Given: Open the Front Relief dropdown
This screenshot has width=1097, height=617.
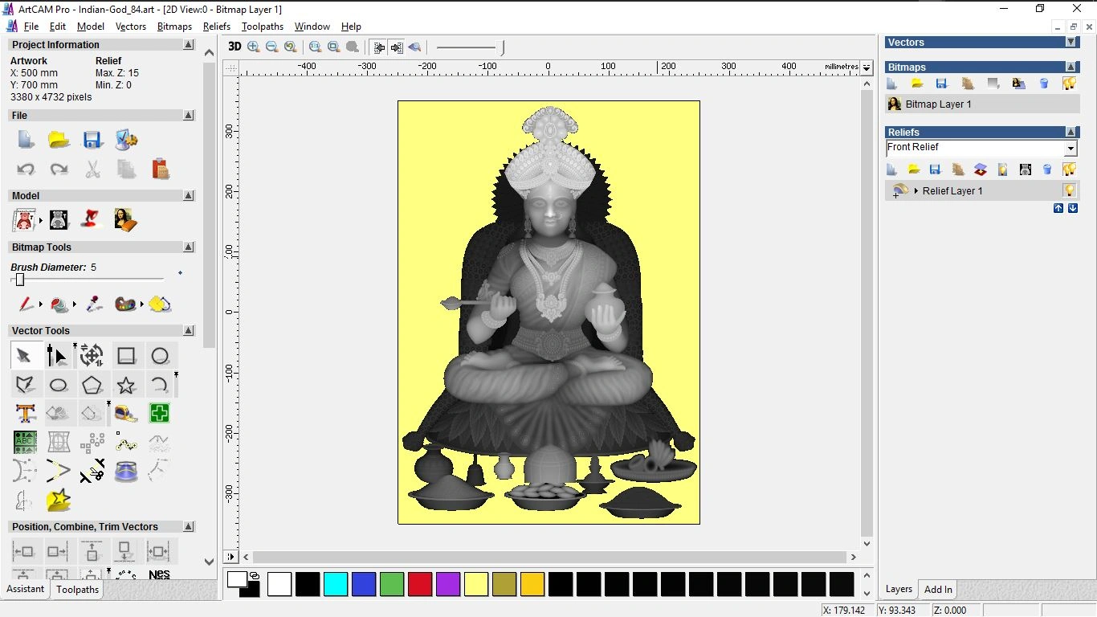Looking at the screenshot, I should [1071, 148].
